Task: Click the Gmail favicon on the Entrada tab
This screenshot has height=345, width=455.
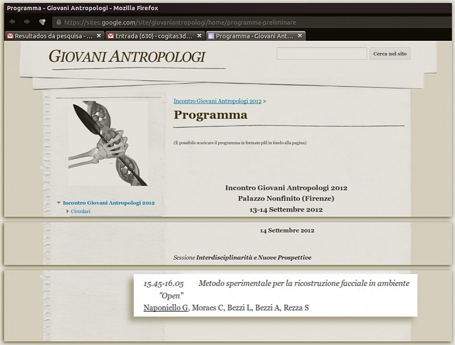Action: pyautogui.click(x=111, y=36)
